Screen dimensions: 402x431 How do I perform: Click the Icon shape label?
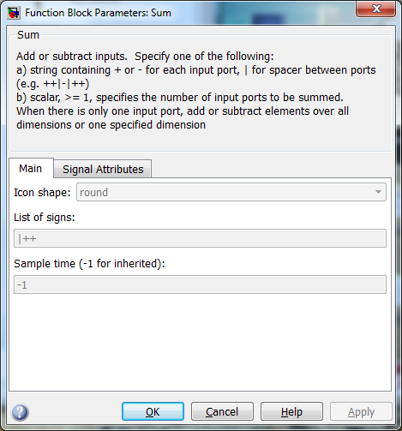point(42,192)
